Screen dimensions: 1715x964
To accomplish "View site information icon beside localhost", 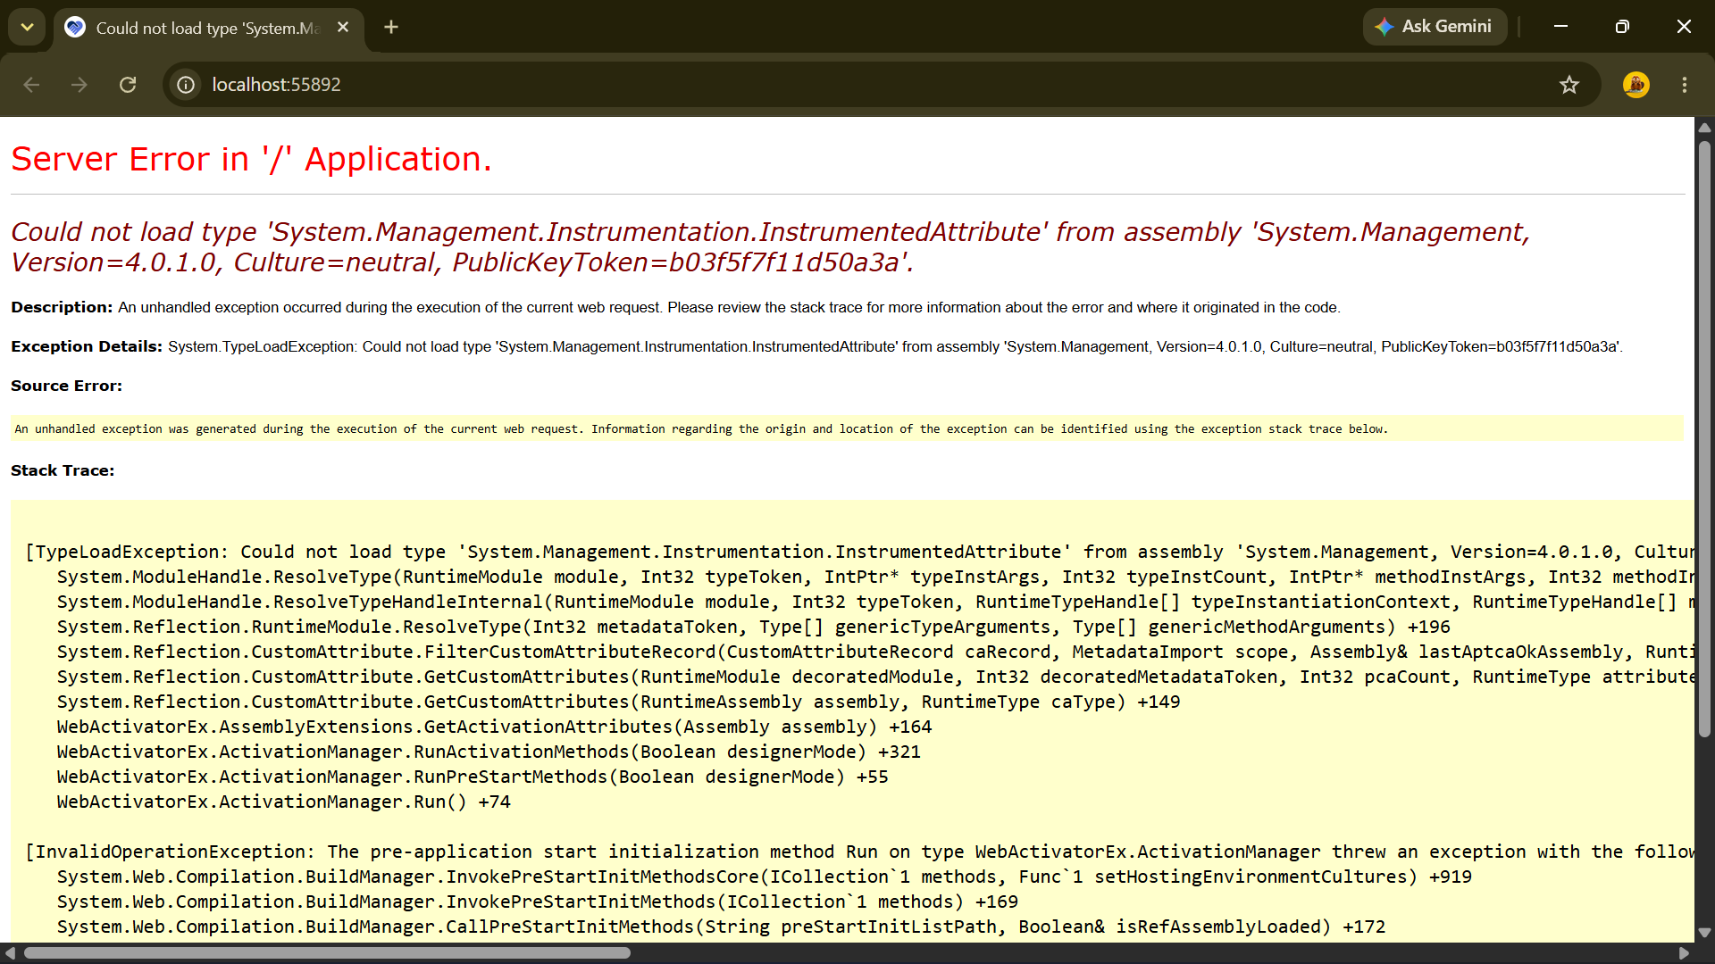I will tap(186, 85).
